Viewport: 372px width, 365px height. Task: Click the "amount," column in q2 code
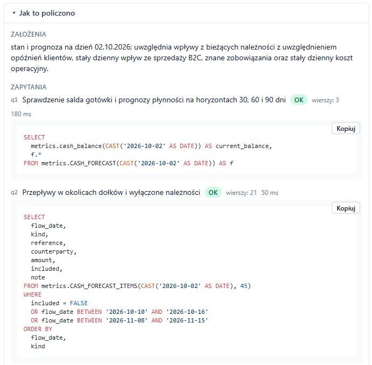pos(43,260)
